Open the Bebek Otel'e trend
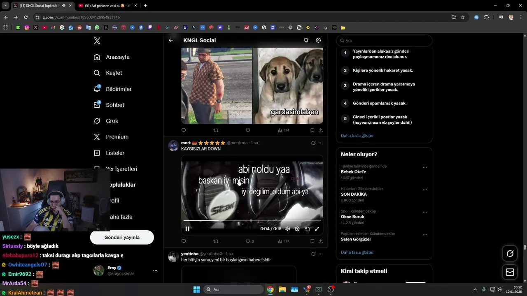 tap(353, 172)
